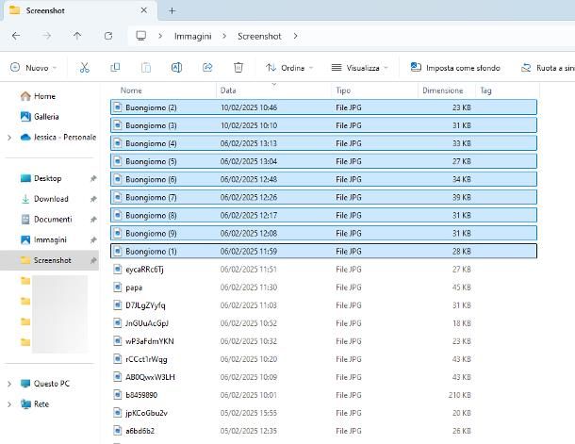Select the file named papa
Screen dimensions: 575x444
(323, 288)
